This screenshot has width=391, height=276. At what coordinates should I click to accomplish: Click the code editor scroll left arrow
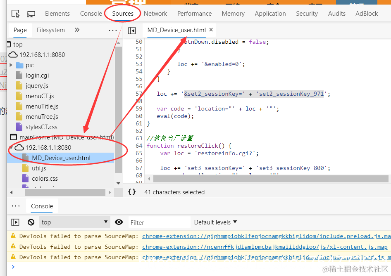tap(149, 179)
